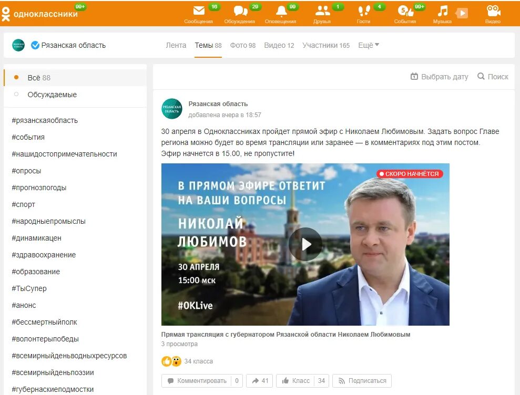520x395 pixels.
Task: Open the Messages envelope icon
Action: click(x=199, y=11)
